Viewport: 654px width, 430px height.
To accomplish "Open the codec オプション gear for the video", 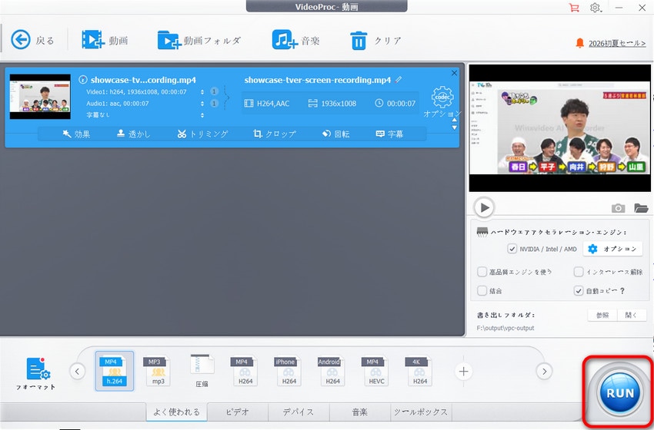I will (x=442, y=97).
